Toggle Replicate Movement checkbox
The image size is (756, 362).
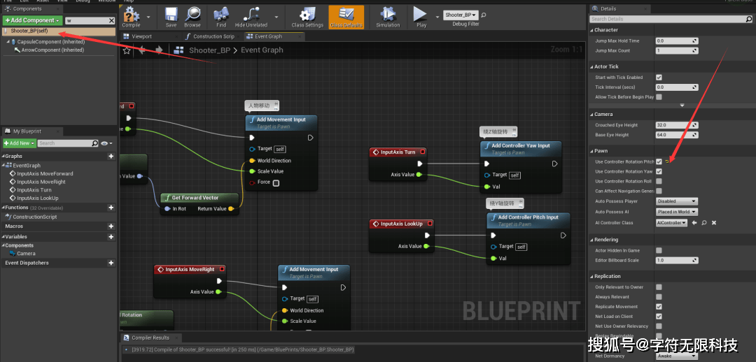coord(659,307)
